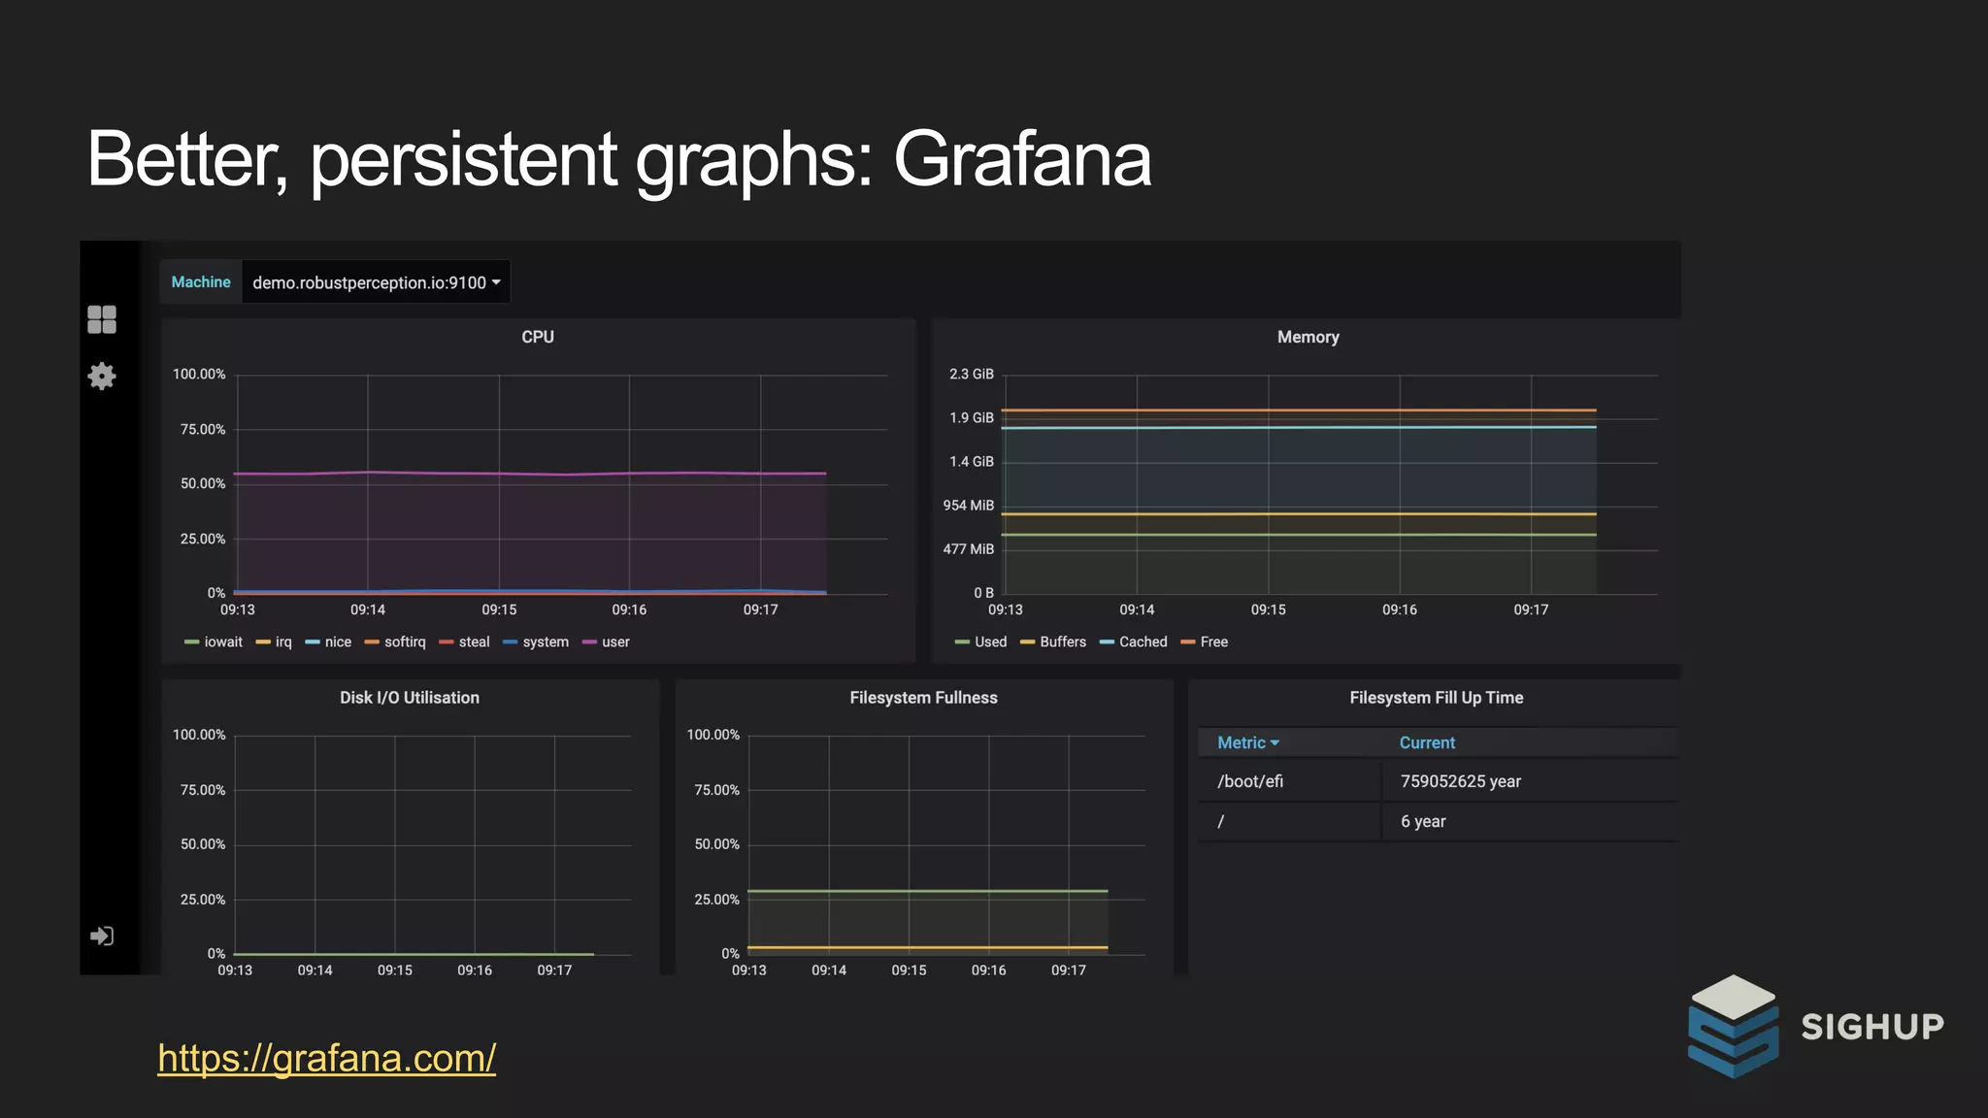Click the sign-in arrow icon at sidebar bottom
1988x1118 pixels.
pos(102,936)
